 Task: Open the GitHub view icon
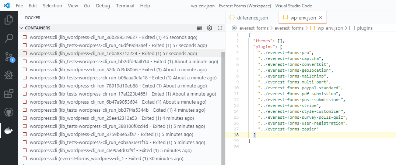point(9,112)
